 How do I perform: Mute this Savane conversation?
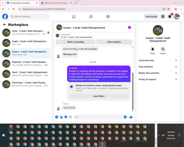point(153,49)
